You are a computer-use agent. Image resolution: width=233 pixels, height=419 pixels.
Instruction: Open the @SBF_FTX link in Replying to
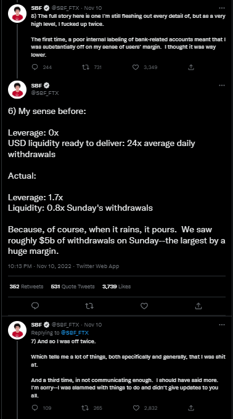pyautogui.click(x=75, y=333)
